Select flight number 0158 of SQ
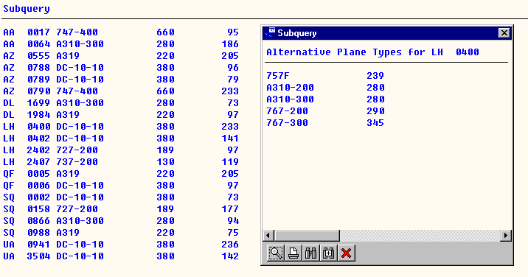The width and height of the screenshot is (528, 277). (39, 209)
